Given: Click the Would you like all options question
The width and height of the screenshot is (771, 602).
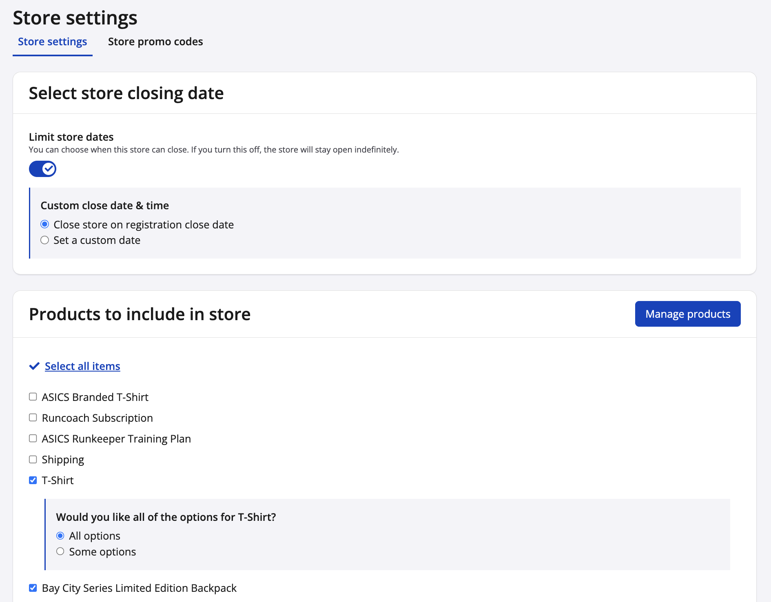Looking at the screenshot, I should tap(166, 517).
